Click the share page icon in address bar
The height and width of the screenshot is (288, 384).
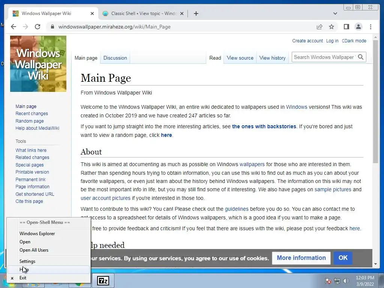[319, 27]
